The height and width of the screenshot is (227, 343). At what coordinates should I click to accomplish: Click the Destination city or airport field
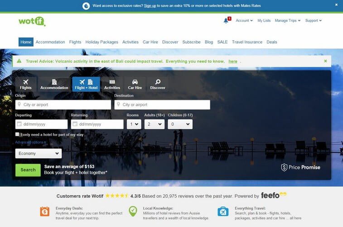pyautogui.click(x=162, y=105)
